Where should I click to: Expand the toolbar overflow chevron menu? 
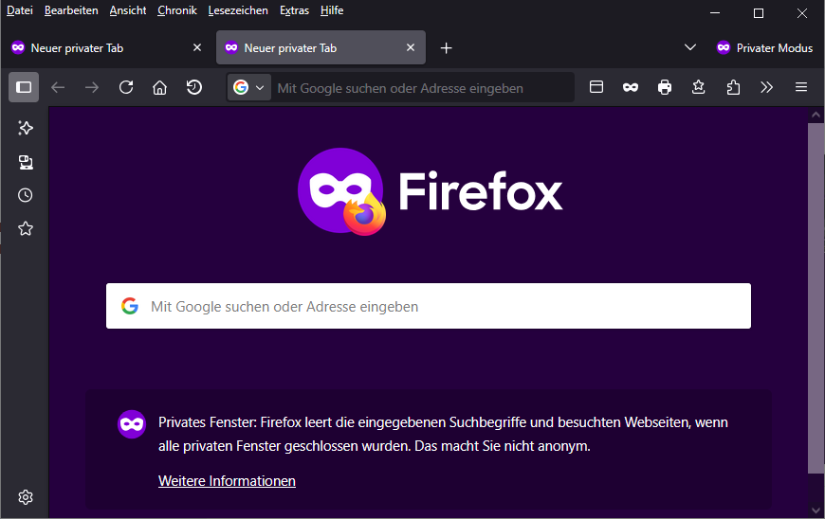pos(767,87)
